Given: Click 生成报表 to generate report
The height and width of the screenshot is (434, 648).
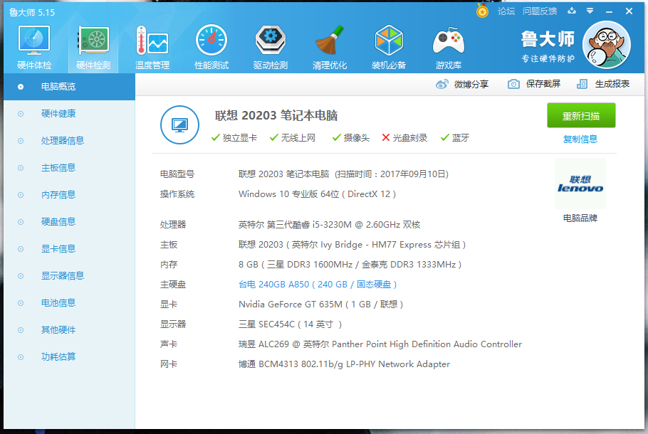Looking at the screenshot, I should click(603, 84).
